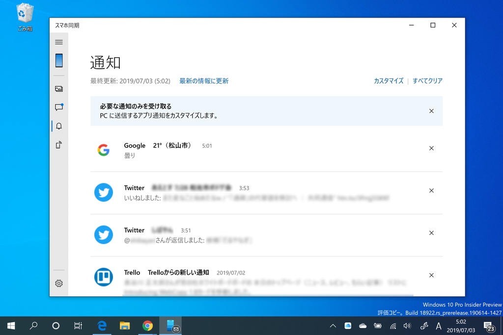Image resolution: width=503 pixels, height=335 pixels.
Task: Open the phone screen mirroring icon
Action: 59,145
